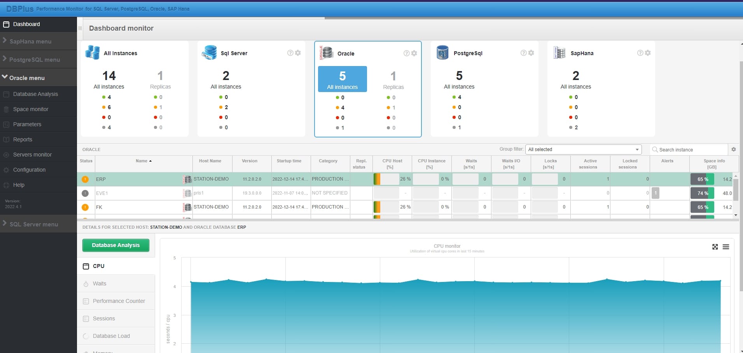The height and width of the screenshot is (353, 743).
Task: Go to the Dashboard menu item
Action: 26,24
